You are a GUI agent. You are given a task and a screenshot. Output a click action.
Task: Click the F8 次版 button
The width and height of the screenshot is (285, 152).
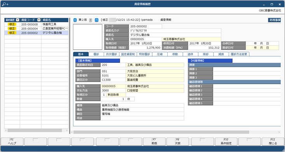coord(177,142)
